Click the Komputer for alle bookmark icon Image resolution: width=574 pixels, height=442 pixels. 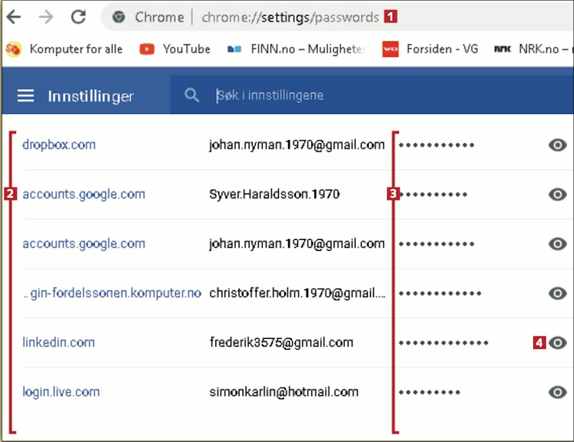13,49
